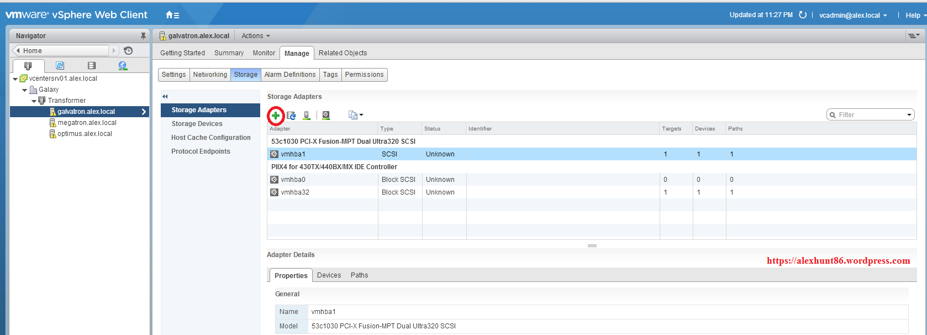Select Storage Adapters in the side menu
927x335 pixels.
(210, 110)
